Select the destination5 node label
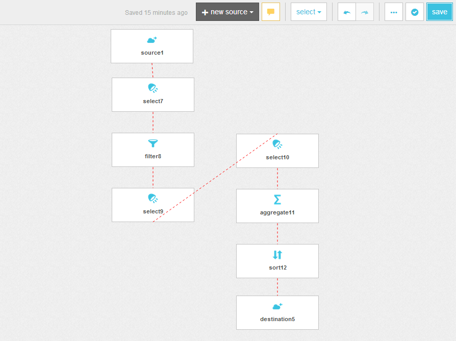456x341 pixels. 277,319
